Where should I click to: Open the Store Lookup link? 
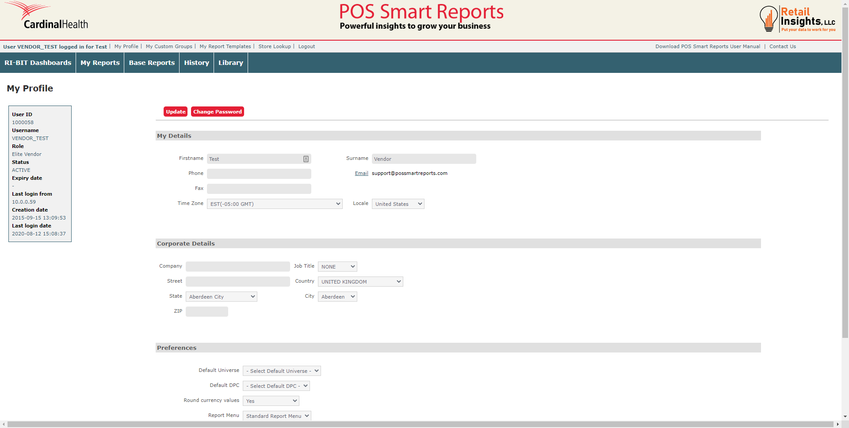(x=274, y=46)
